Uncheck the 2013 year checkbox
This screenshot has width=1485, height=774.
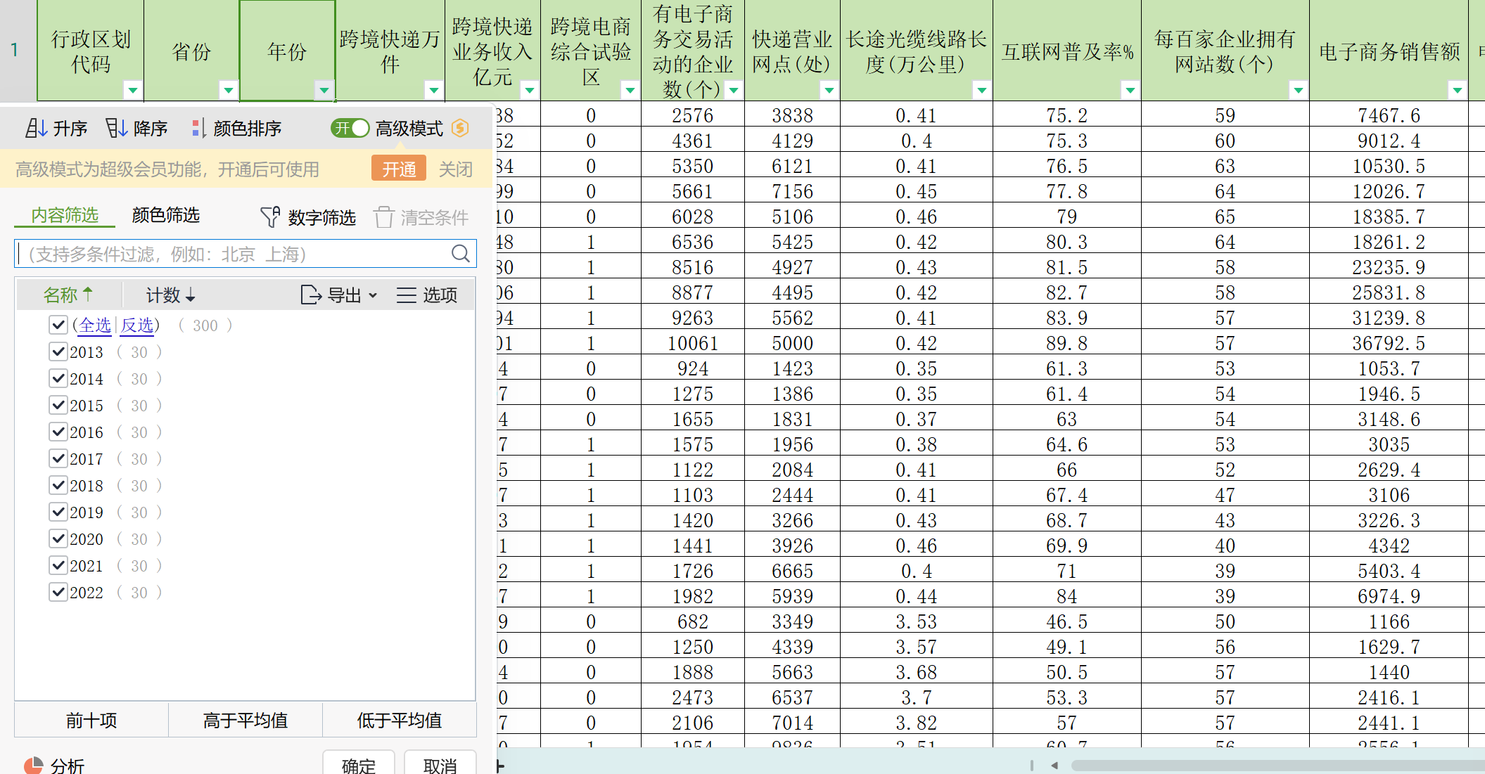[x=58, y=351]
